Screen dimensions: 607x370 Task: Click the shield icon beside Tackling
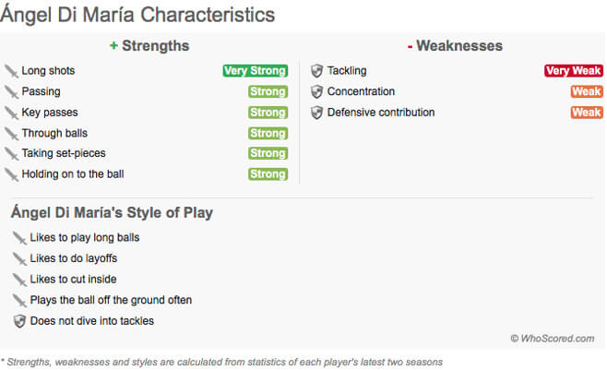316,71
